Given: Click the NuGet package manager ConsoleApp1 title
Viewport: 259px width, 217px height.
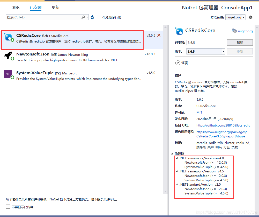Looking at the screenshot, I should (x=217, y=8).
